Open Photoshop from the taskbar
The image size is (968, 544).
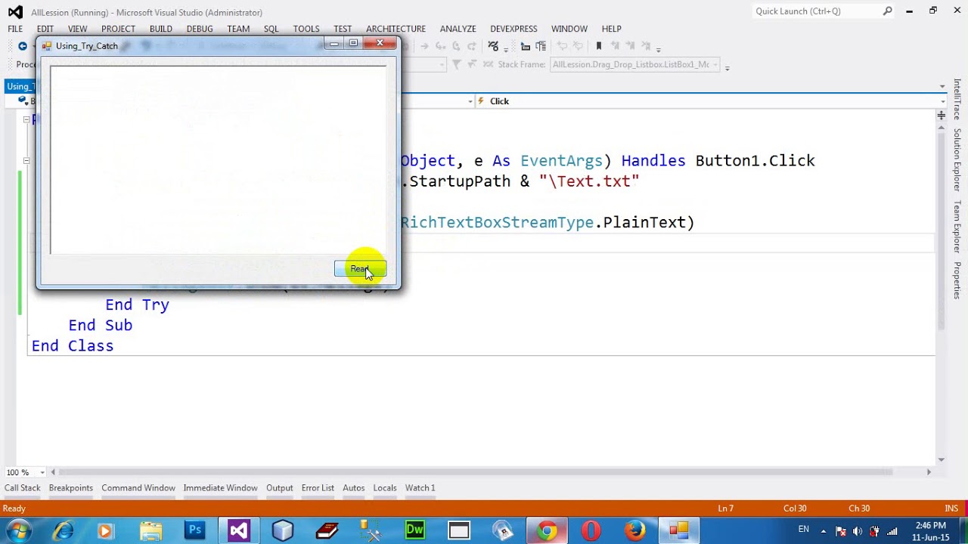pos(194,530)
